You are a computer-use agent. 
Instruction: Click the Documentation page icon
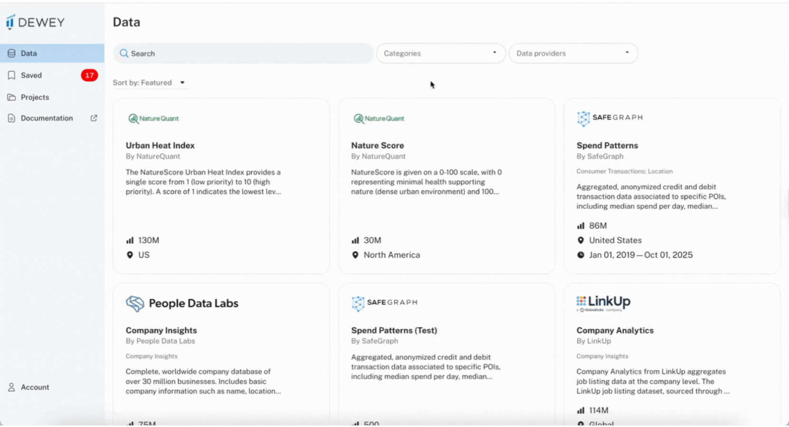[x=11, y=118]
